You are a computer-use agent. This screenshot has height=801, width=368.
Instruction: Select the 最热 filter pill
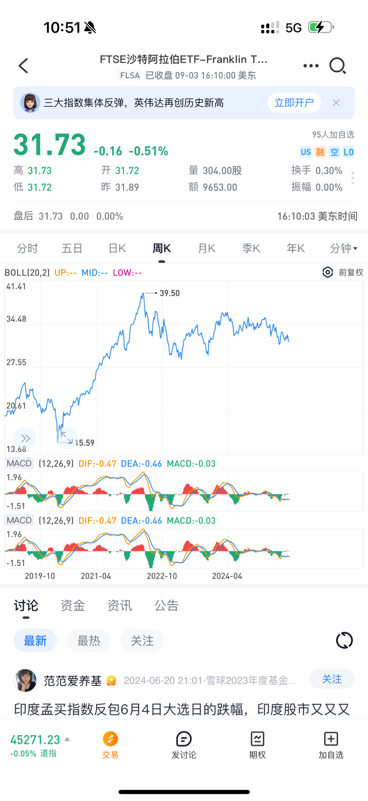[x=89, y=641]
